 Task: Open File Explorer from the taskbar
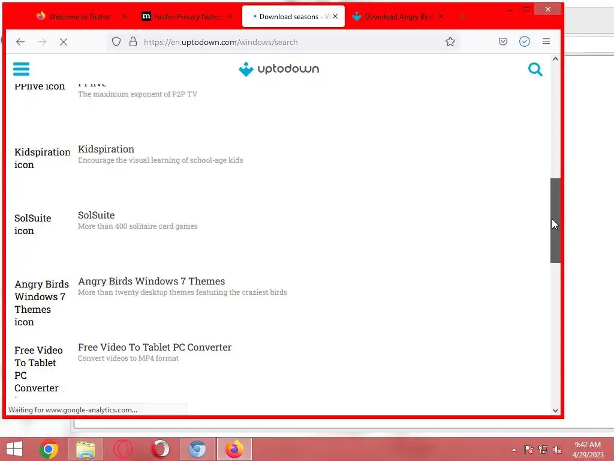click(x=86, y=449)
